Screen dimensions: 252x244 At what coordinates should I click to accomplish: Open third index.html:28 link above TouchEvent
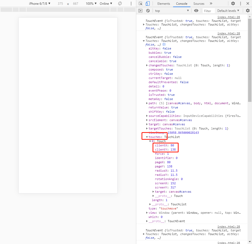[x=229, y=227]
